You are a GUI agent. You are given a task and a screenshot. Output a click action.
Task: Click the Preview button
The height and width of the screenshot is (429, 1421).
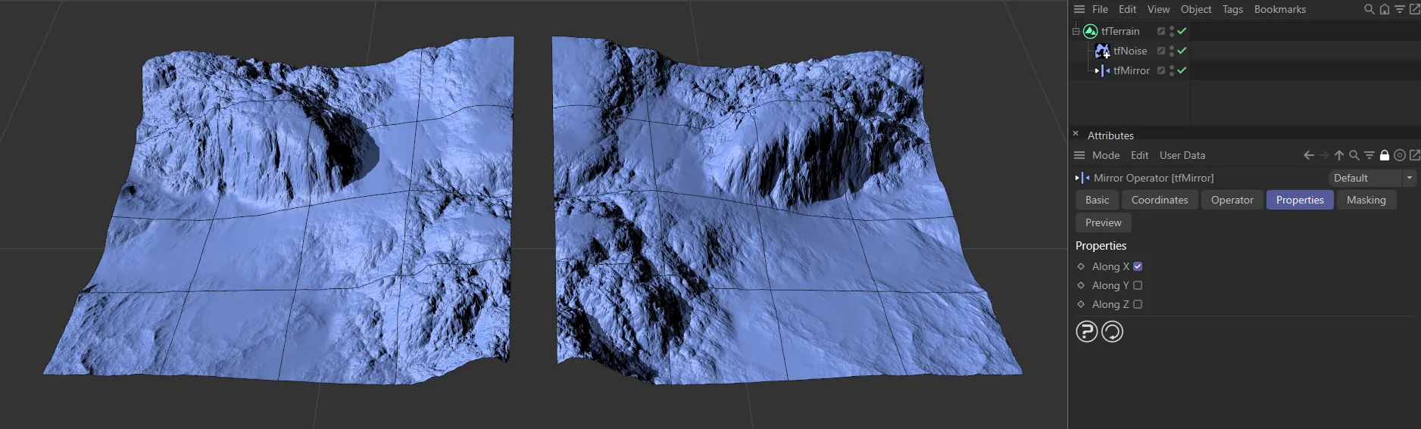tap(1103, 222)
